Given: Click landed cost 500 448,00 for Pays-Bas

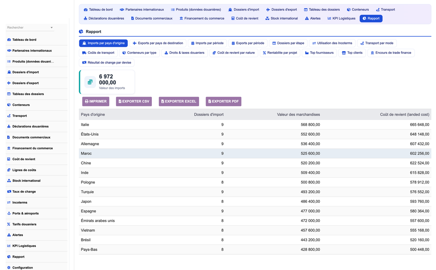Looking at the screenshot, I should point(419,250).
